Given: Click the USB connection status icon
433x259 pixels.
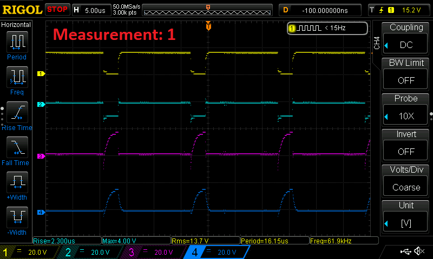Looking at the screenshot, I should tap(405, 251).
